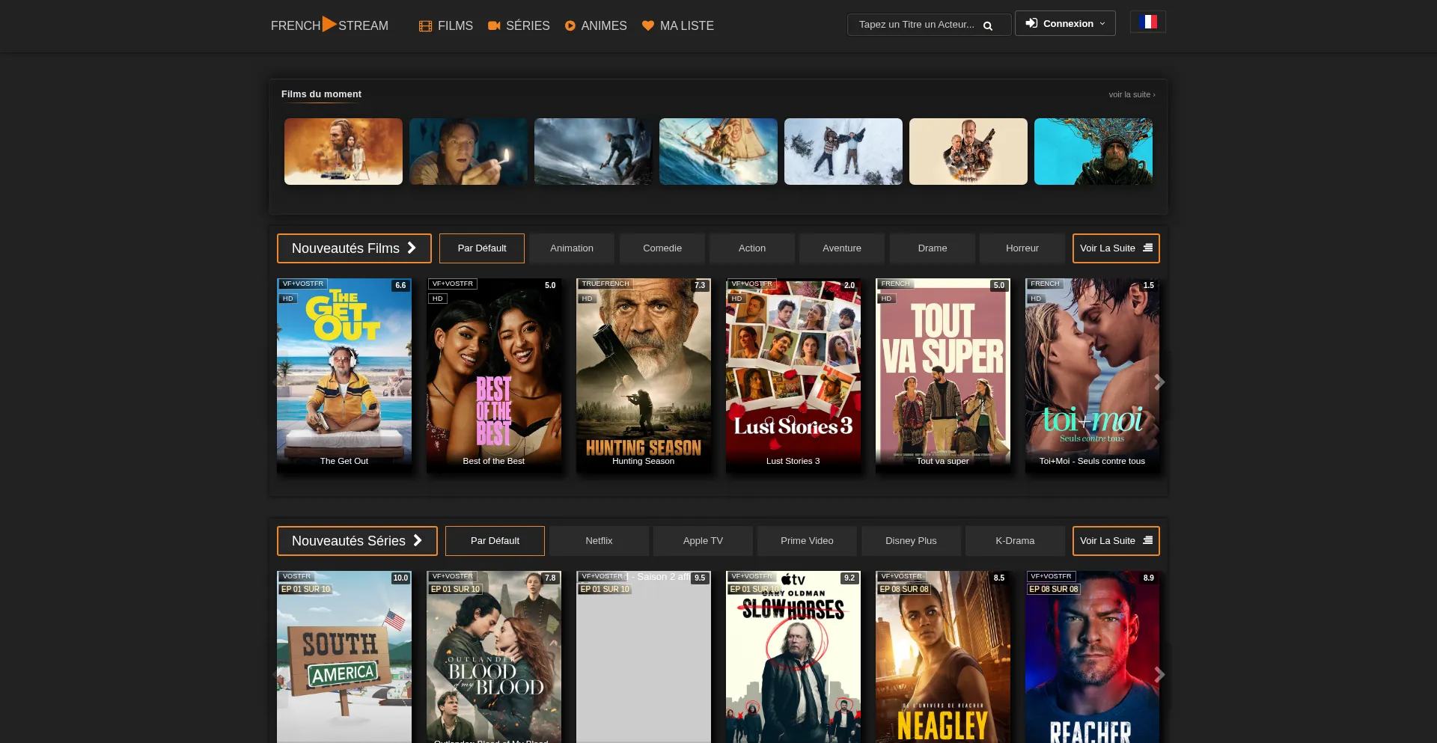
Task: Filter series by Prime Video
Action: (x=807, y=541)
